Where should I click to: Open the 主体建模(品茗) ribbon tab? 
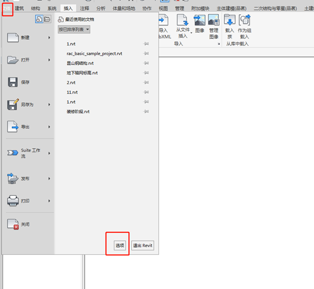coord(231,9)
